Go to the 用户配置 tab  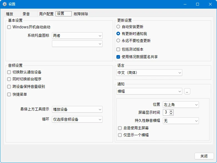click(46, 14)
